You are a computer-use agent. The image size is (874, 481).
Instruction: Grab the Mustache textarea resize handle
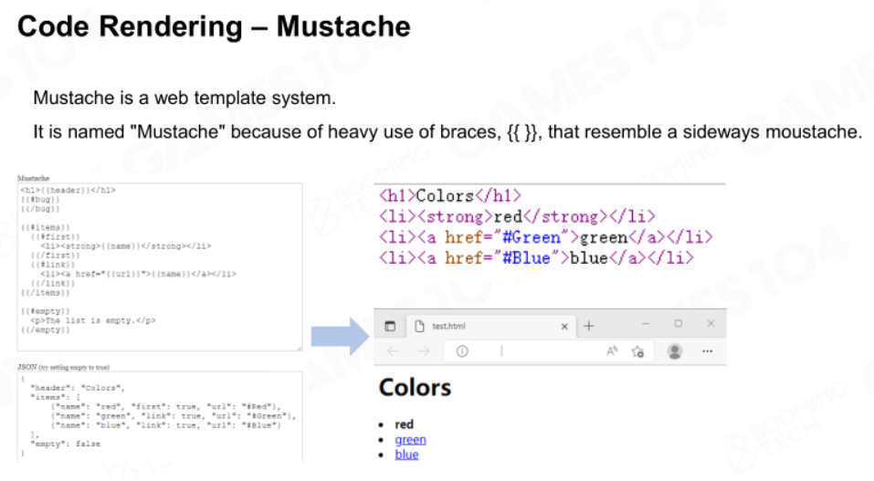click(300, 348)
